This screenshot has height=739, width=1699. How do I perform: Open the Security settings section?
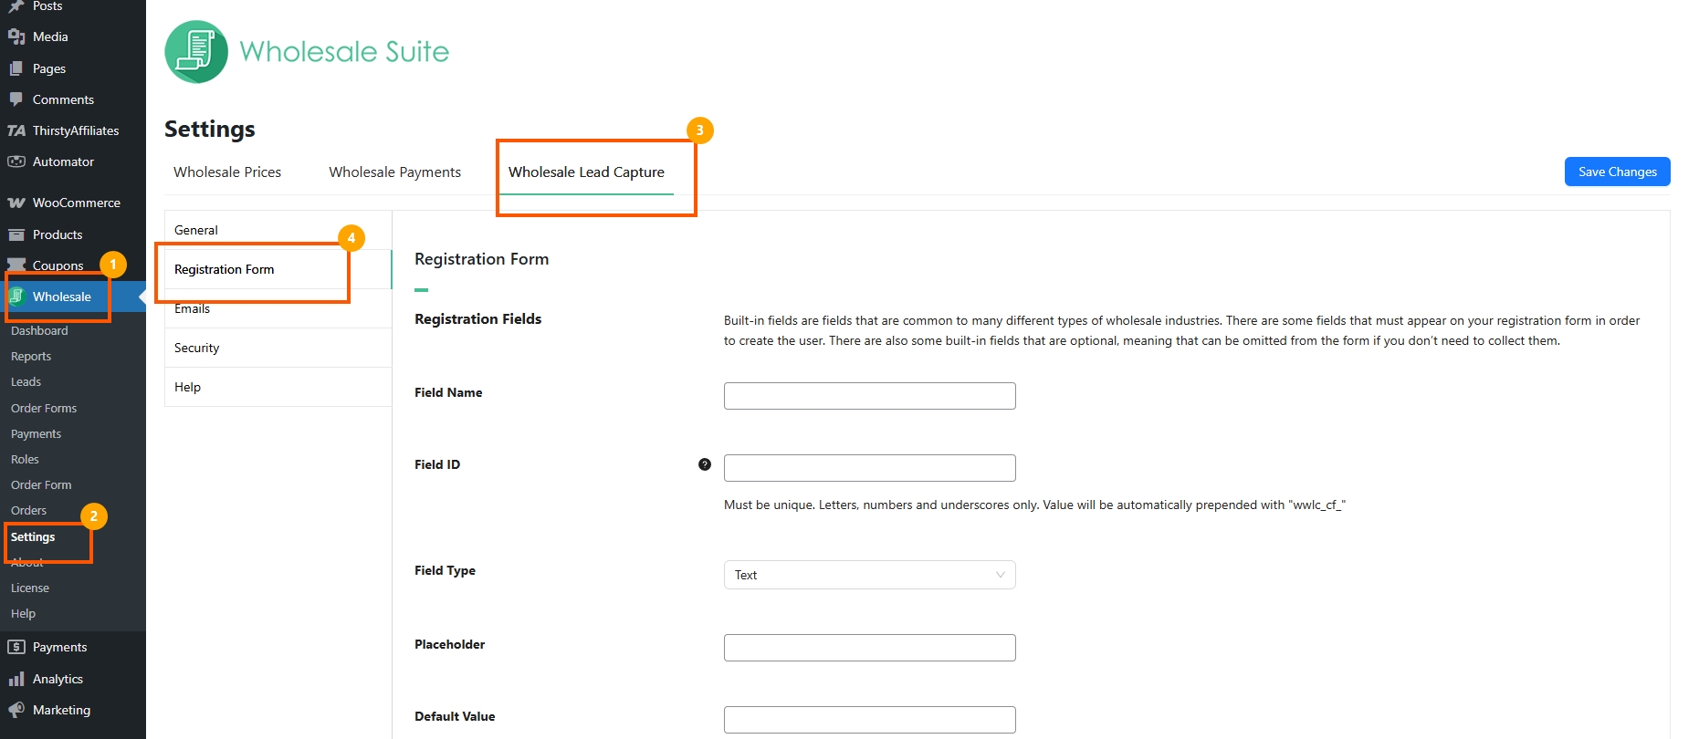click(197, 348)
